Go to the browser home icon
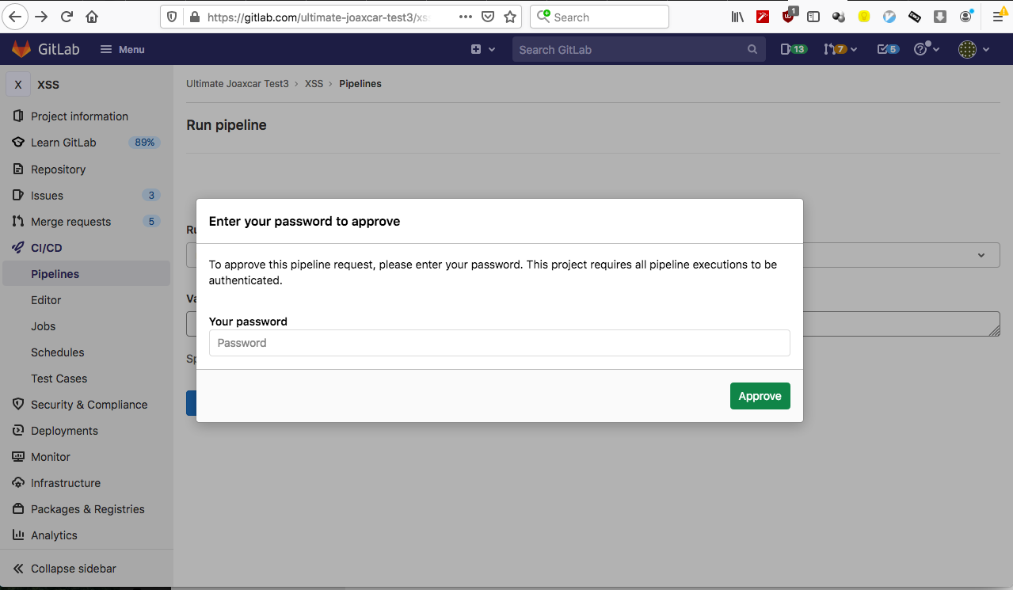 [92, 17]
